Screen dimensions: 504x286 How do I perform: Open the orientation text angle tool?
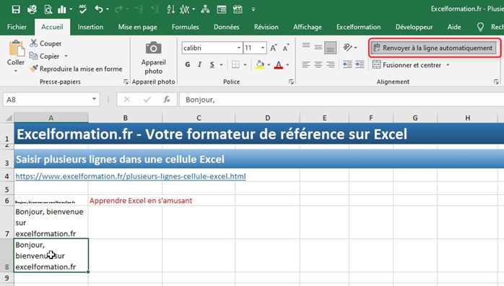pyautogui.click(x=348, y=48)
